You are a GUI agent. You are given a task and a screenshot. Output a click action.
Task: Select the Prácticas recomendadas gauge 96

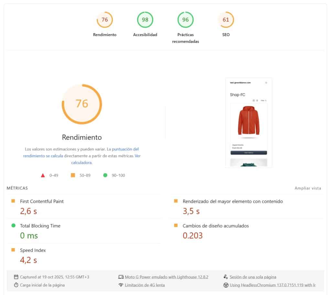186,20
